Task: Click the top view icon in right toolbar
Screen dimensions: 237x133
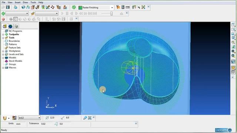Action: click(x=233, y=25)
